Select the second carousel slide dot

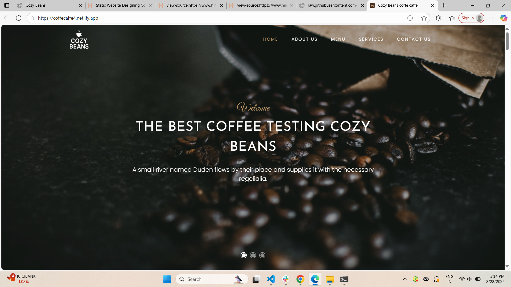coord(253,255)
